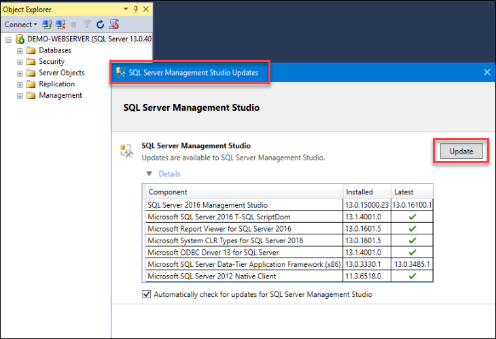
Task: Click the Connect Object Explorer icon
Action: coord(47,24)
